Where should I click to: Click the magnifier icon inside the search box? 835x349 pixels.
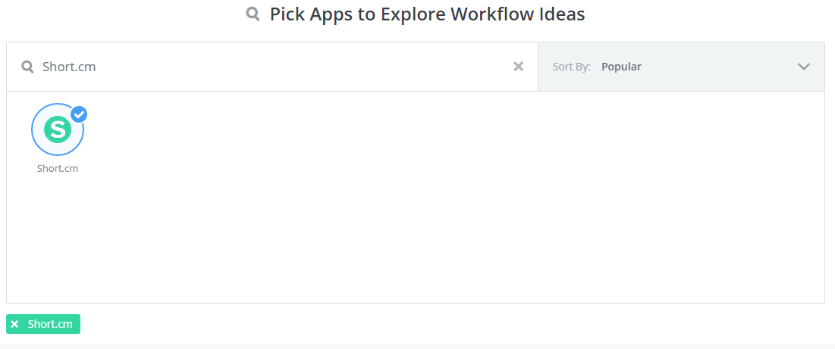pyautogui.click(x=28, y=67)
